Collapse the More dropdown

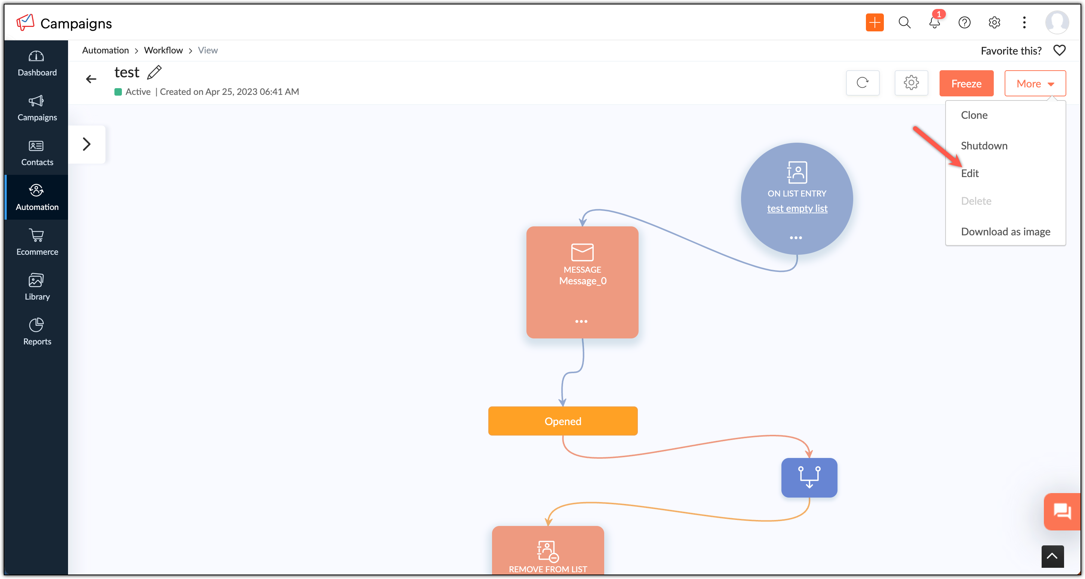click(x=1035, y=83)
